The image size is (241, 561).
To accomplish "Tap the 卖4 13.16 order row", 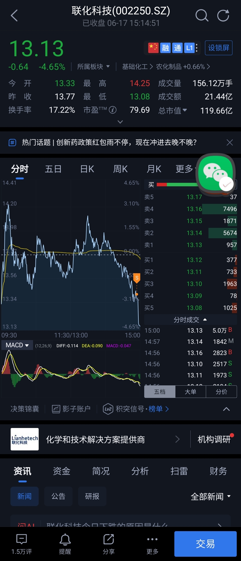I will click(190, 209).
